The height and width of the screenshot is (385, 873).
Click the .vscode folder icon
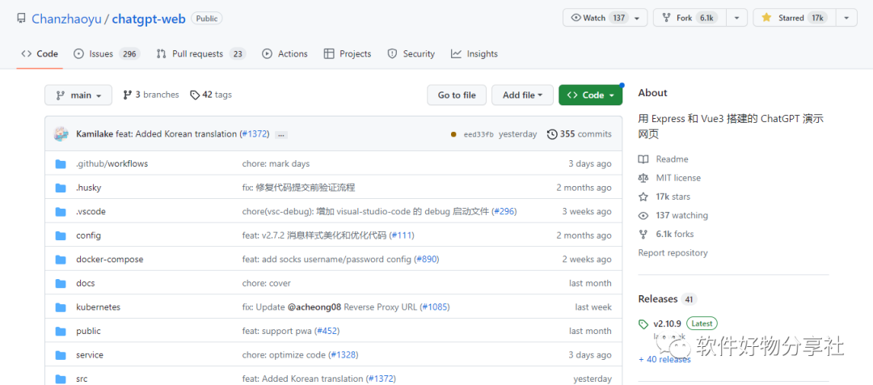[x=61, y=212]
